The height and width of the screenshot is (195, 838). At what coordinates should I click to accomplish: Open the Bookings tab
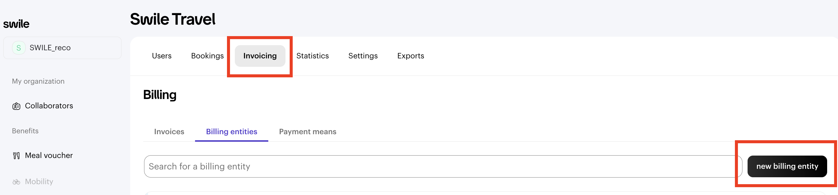click(x=207, y=56)
